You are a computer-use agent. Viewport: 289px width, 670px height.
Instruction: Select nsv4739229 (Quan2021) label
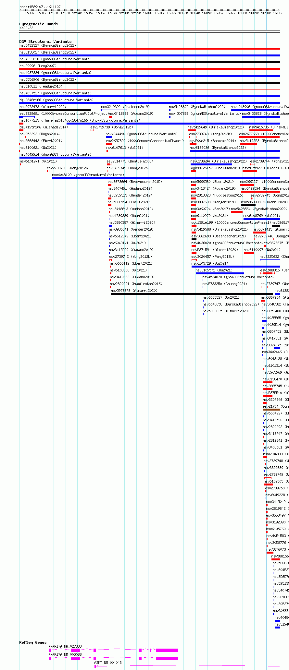point(129,216)
